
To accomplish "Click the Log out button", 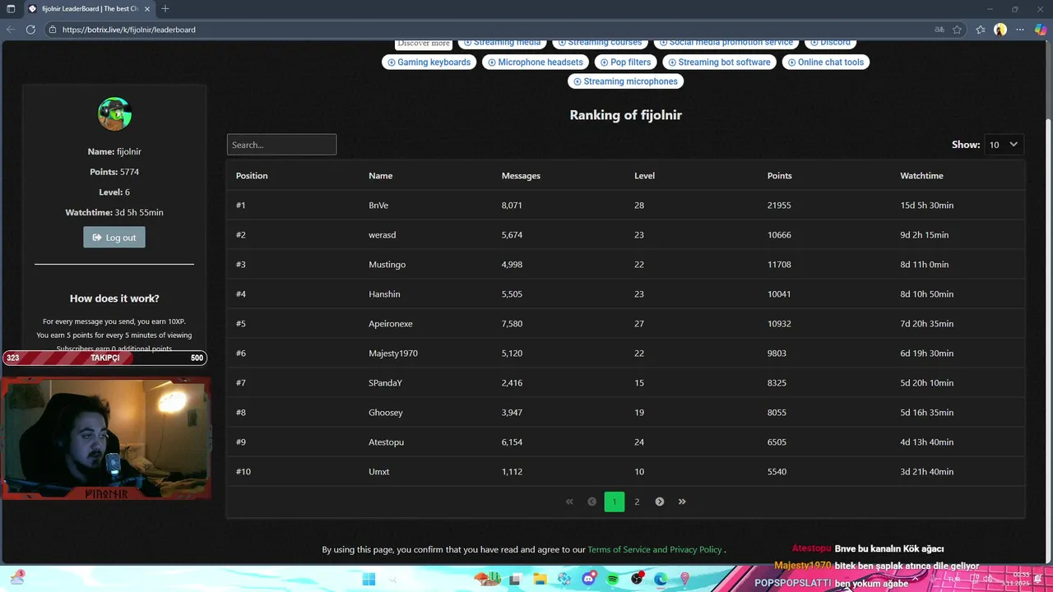I will click(x=114, y=238).
